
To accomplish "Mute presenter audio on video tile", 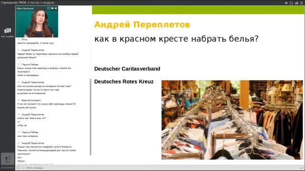I will [x=56, y=9].
